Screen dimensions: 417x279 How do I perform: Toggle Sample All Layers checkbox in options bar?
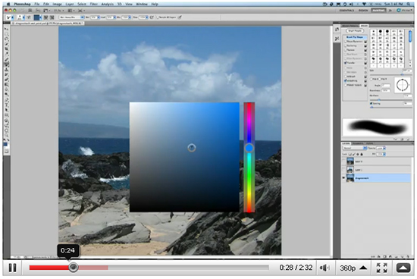pos(158,17)
